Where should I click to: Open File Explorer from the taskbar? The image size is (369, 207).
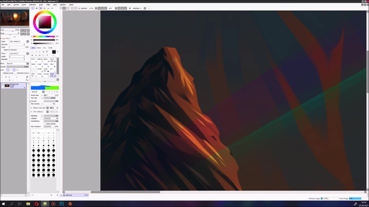[x=28, y=204]
